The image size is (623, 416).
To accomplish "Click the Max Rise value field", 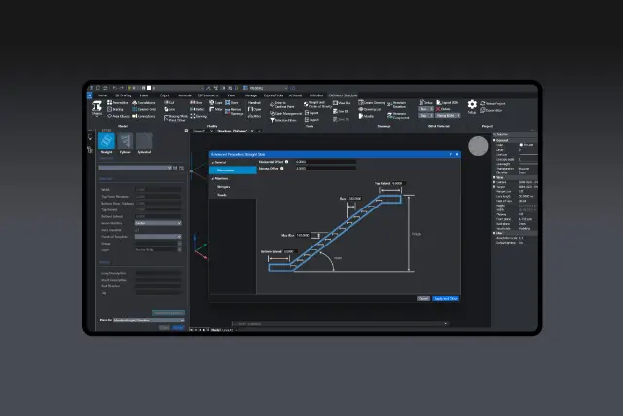I will (x=303, y=235).
